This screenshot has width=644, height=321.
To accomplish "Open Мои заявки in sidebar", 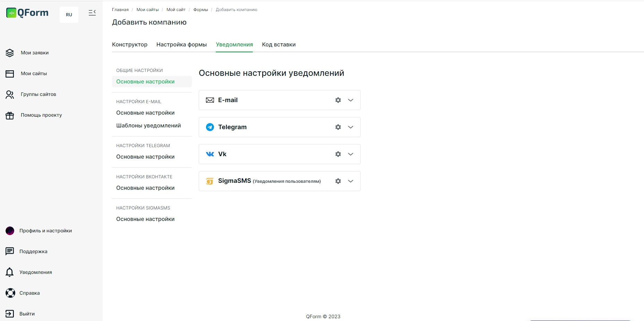I will pos(35,53).
